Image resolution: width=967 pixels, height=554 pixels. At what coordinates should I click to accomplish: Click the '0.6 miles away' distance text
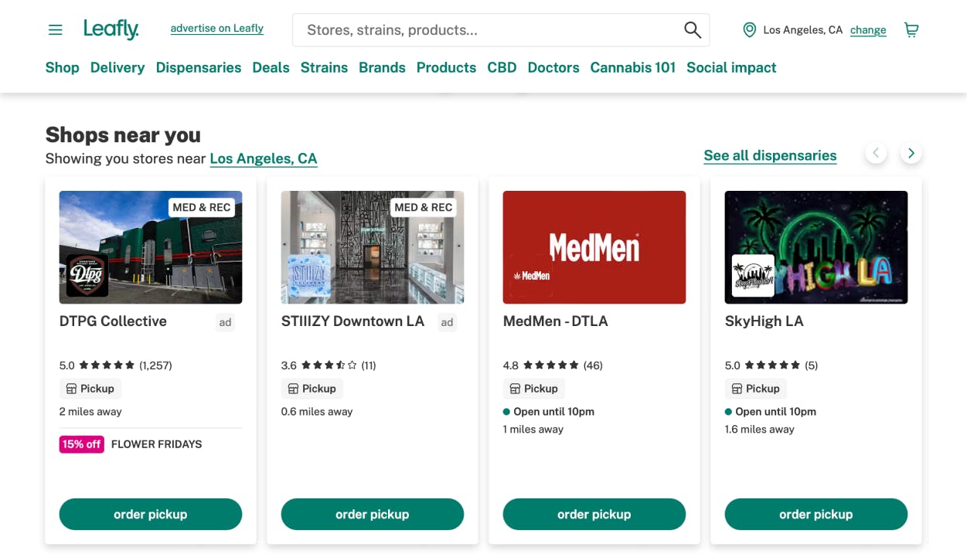[317, 412]
